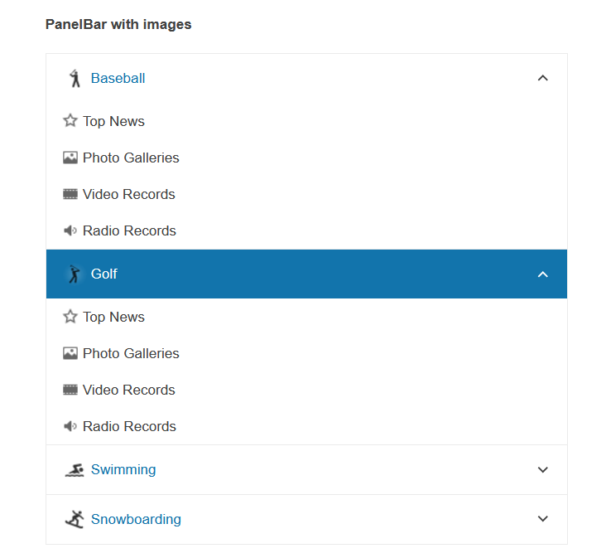Open Top News under Baseball
This screenshot has width=606, height=553.
(x=113, y=121)
